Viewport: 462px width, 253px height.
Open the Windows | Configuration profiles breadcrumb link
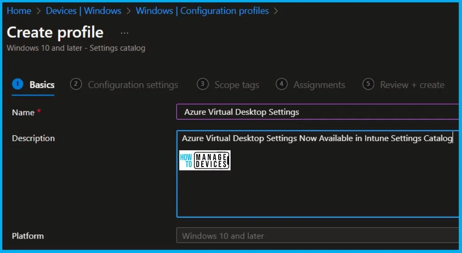click(202, 11)
